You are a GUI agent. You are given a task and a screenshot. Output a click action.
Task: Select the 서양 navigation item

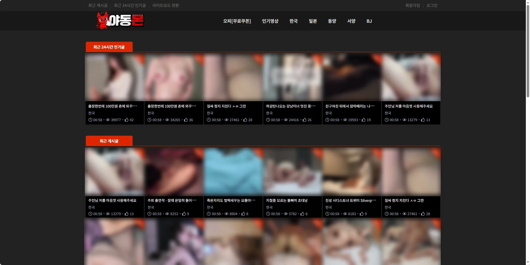351,21
